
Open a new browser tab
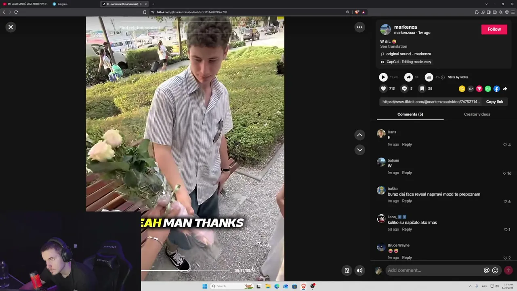coord(153,4)
